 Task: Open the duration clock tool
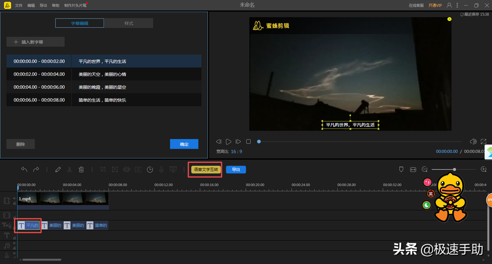coord(150,169)
